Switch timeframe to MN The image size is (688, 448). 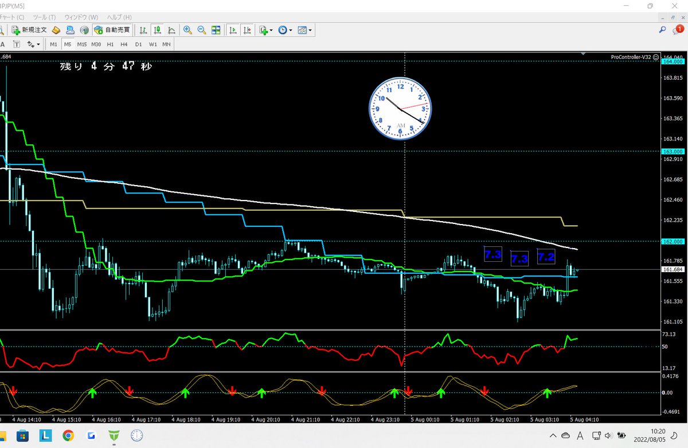click(166, 44)
